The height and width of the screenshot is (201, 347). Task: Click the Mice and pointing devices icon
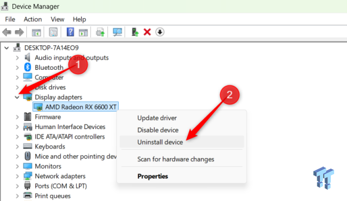point(27,156)
